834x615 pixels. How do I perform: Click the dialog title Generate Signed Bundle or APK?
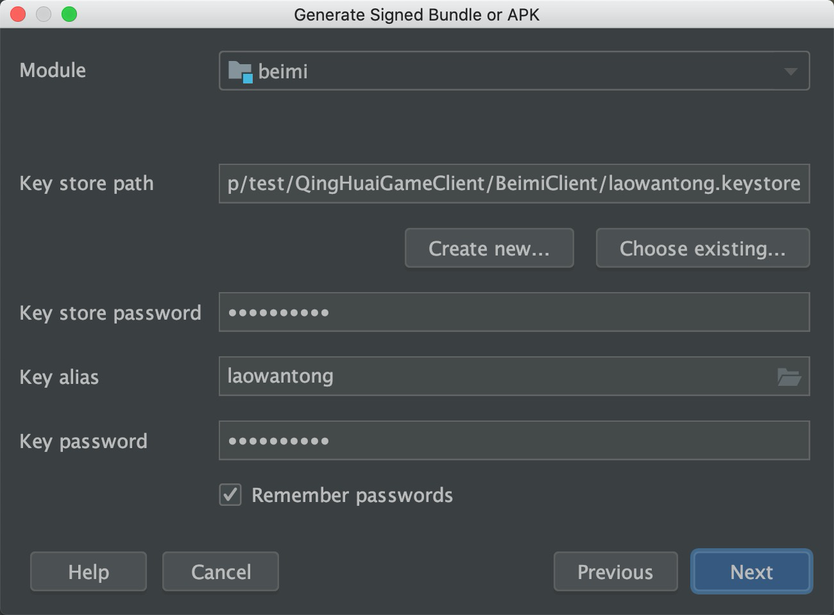[x=417, y=15]
